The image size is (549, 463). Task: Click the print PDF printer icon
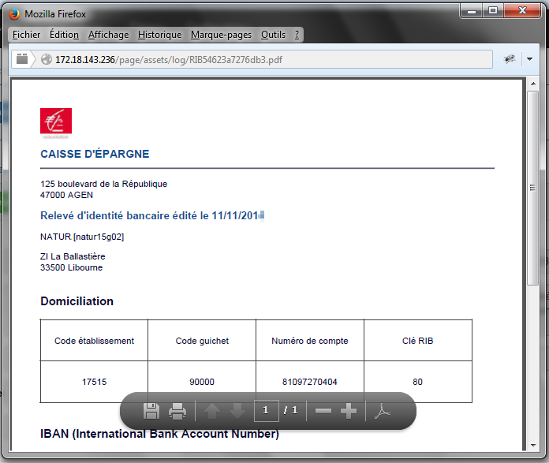[177, 411]
